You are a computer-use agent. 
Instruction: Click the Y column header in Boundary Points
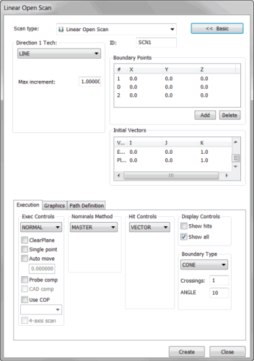(180, 70)
